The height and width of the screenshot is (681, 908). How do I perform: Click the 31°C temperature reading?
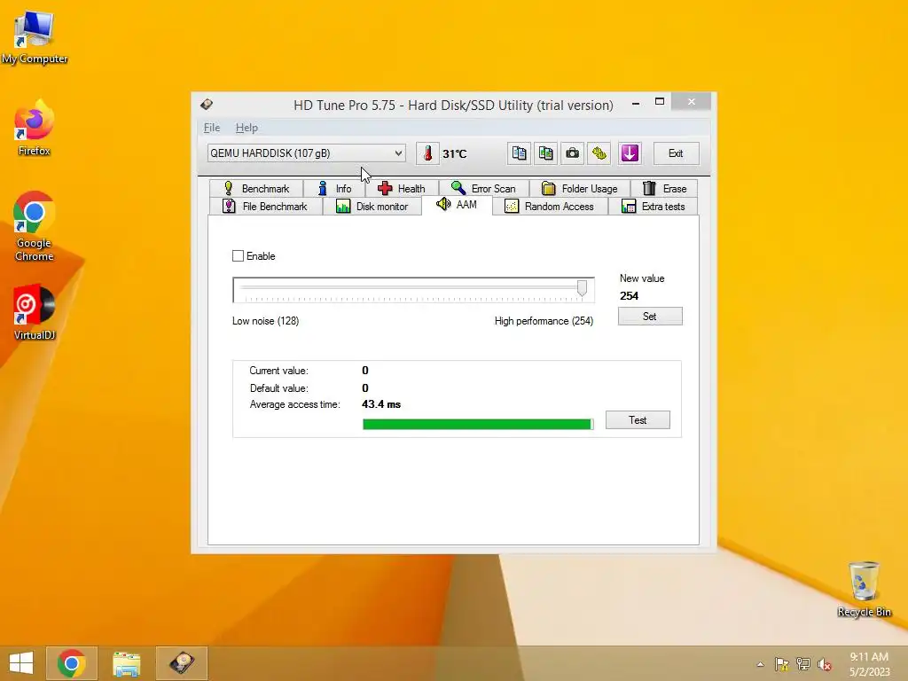click(x=455, y=154)
